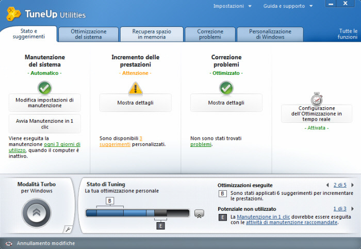Click the Stato di Tuning progress bar
The image size is (361, 249).
pos(138,213)
